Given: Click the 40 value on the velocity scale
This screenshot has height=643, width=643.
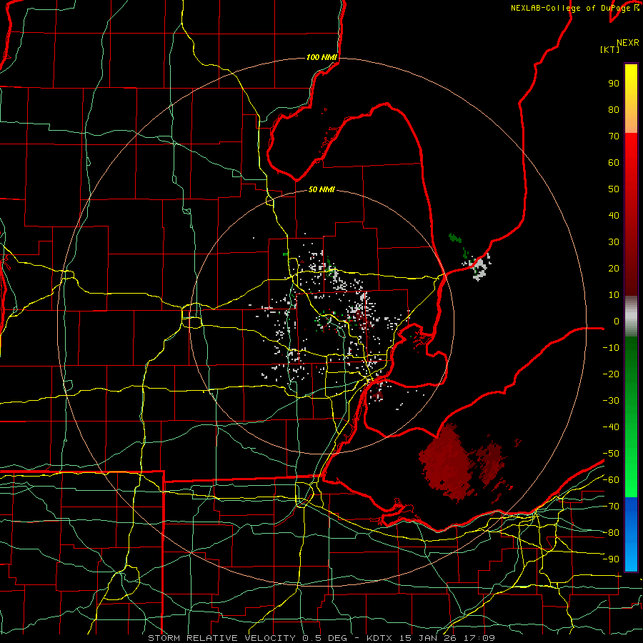Looking at the screenshot, I should [x=614, y=216].
